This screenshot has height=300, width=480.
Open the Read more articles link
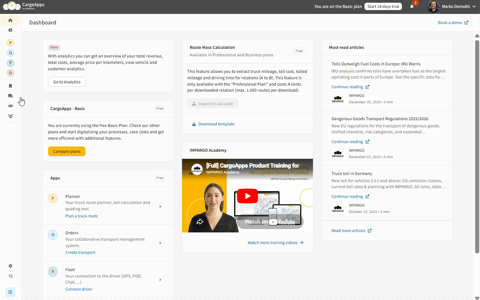click(x=351, y=231)
